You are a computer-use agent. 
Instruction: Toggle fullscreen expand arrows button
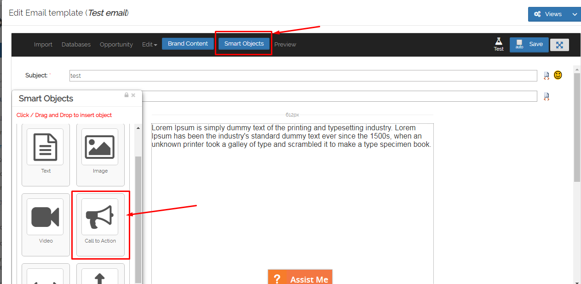coord(559,45)
